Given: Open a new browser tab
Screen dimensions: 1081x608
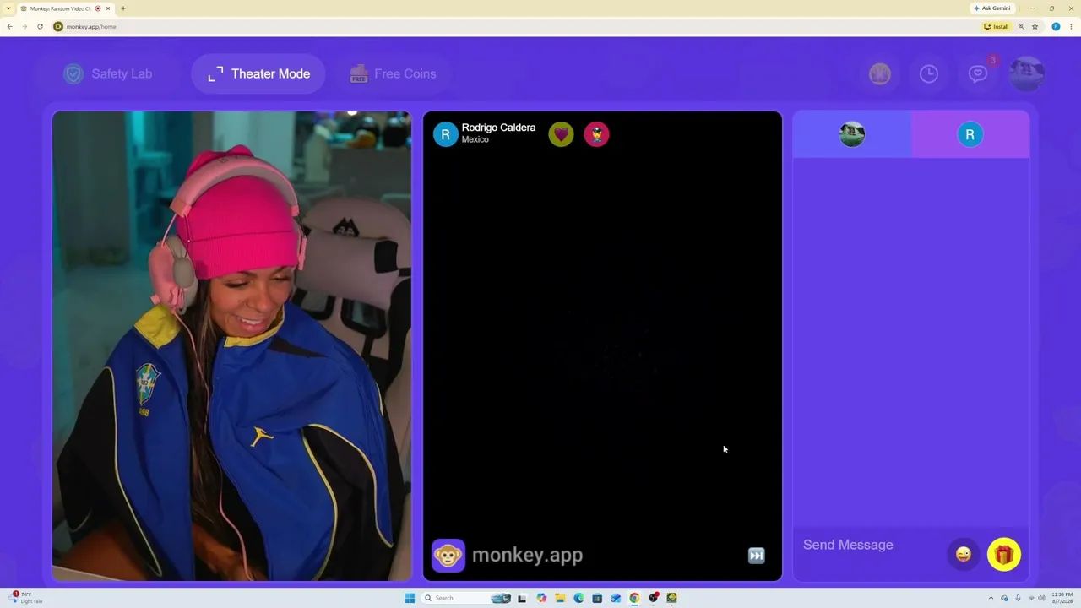Looking at the screenshot, I should point(123,8).
